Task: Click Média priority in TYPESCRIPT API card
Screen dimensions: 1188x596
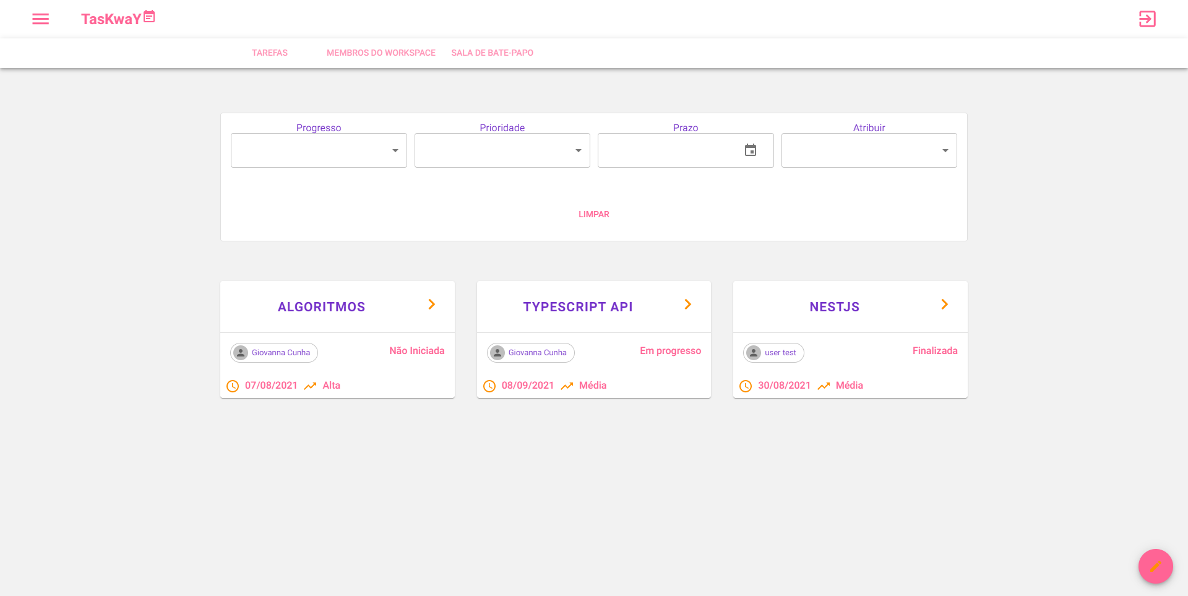Action: pyautogui.click(x=593, y=386)
